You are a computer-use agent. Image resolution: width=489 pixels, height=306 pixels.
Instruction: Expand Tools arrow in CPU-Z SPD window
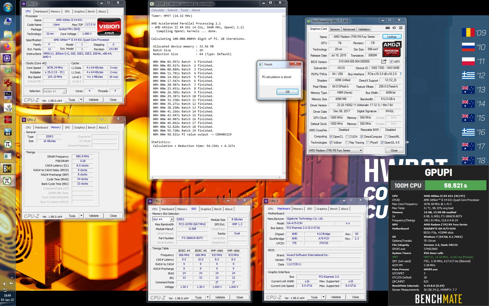coord(208,297)
